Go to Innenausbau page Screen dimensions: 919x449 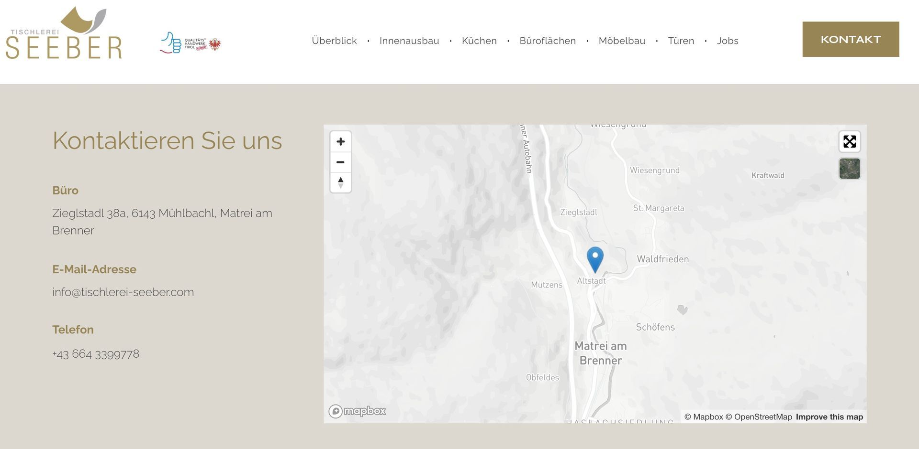pos(409,41)
